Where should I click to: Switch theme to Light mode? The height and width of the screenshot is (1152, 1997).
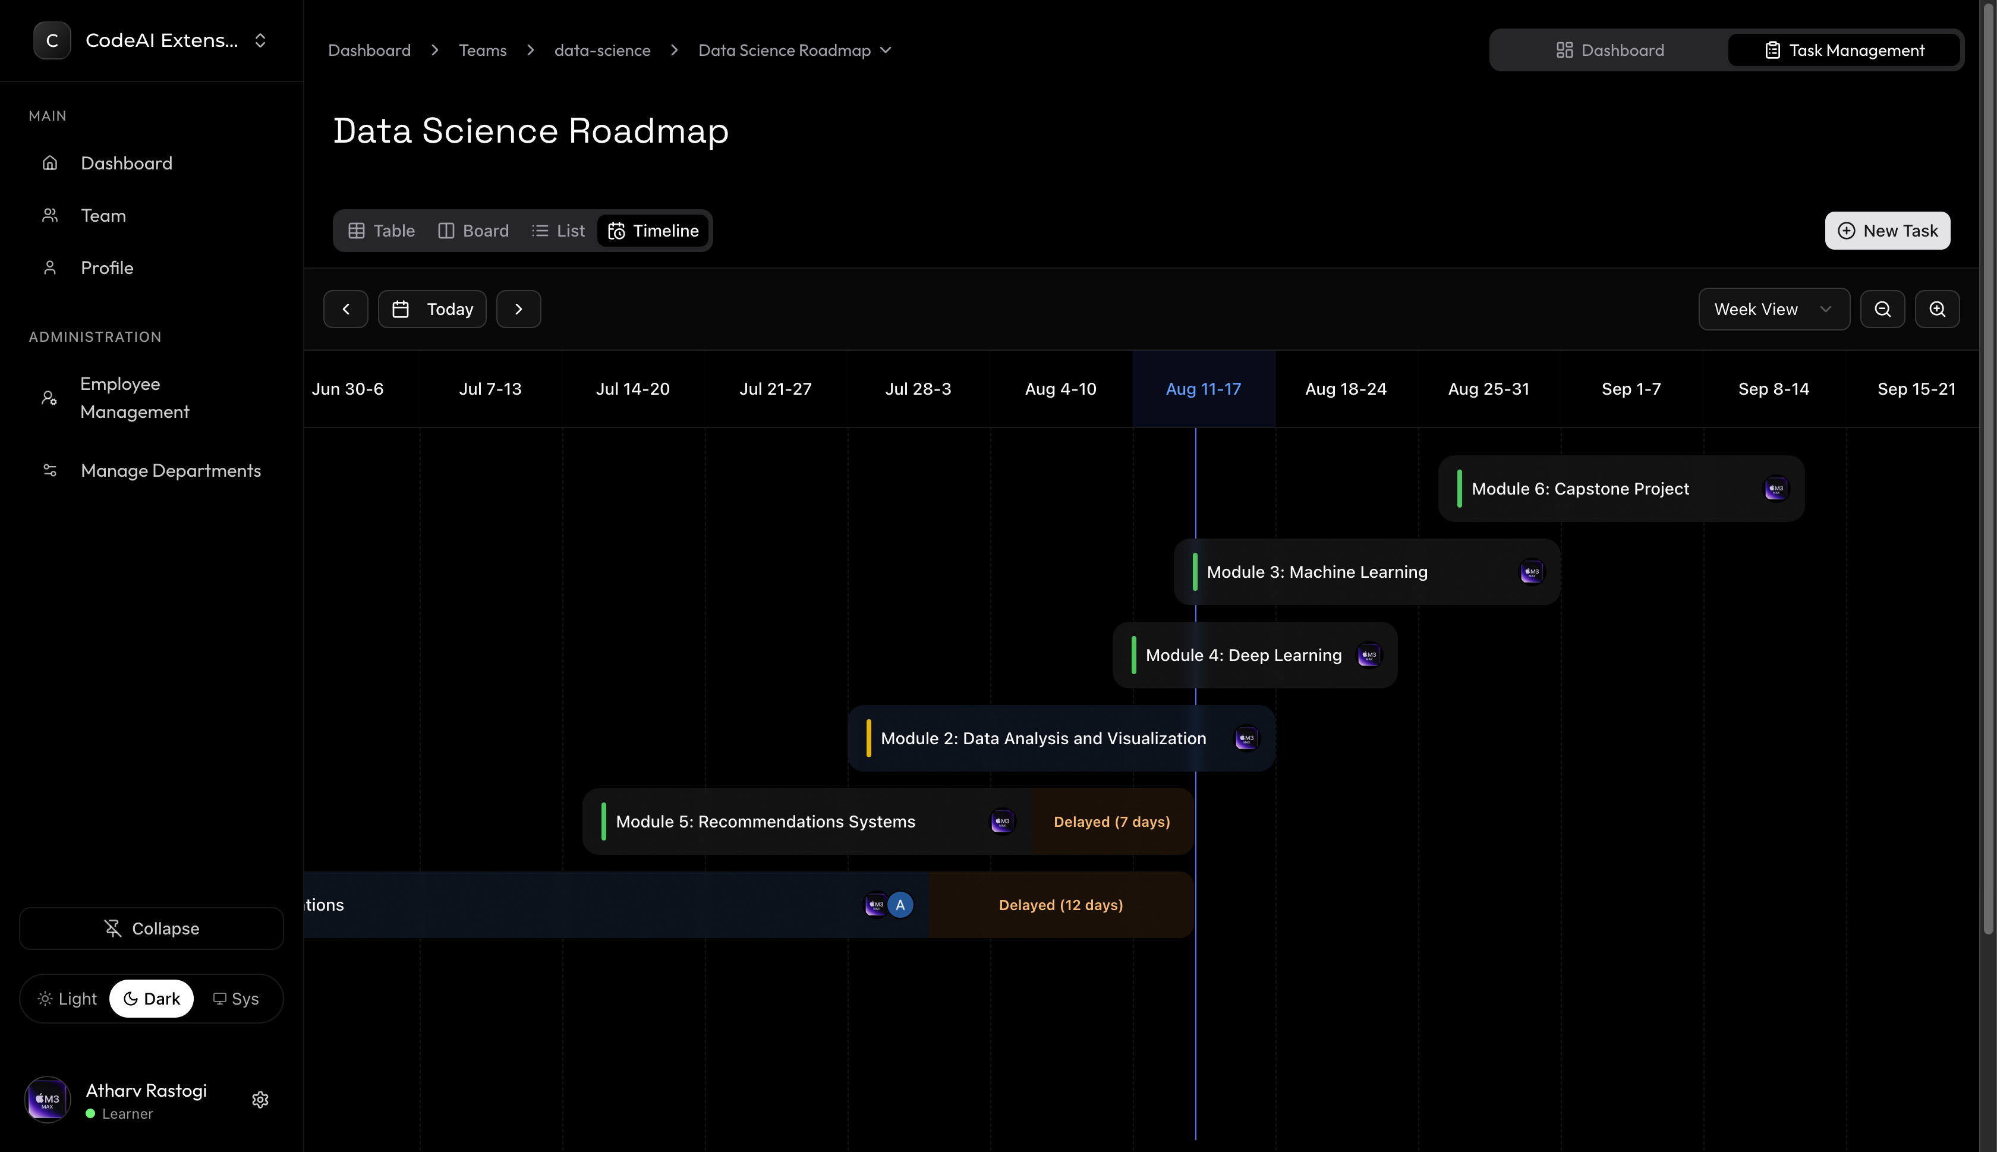pos(67,999)
